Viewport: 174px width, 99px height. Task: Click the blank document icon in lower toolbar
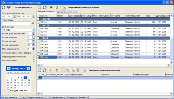63,70
